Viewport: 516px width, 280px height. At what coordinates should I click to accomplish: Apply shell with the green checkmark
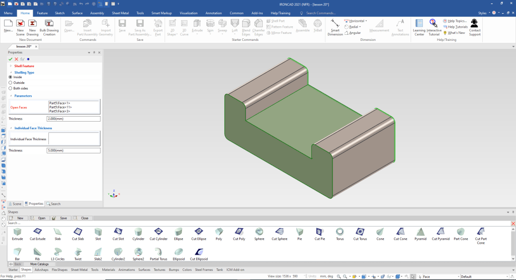[x=11, y=59]
